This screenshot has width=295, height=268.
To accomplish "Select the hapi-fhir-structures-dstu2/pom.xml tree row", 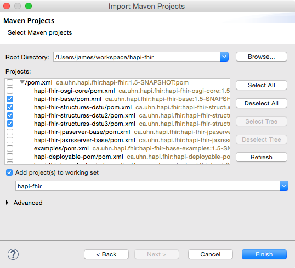I will pos(118,115).
